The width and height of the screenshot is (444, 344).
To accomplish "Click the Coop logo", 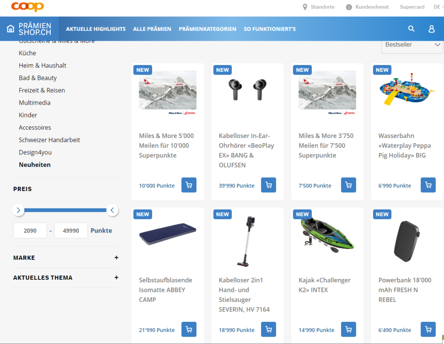I will 27,6.
